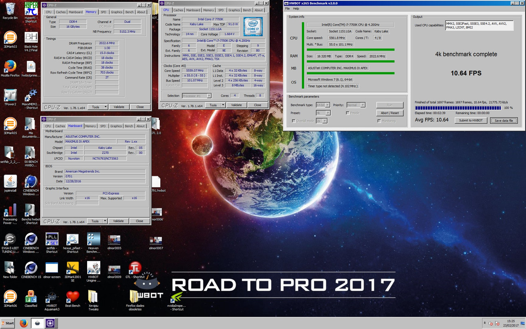Click the Run benchmark button

point(390,105)
